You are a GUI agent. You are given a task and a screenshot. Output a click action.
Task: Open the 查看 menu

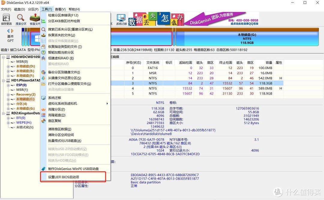coord(59,9)
